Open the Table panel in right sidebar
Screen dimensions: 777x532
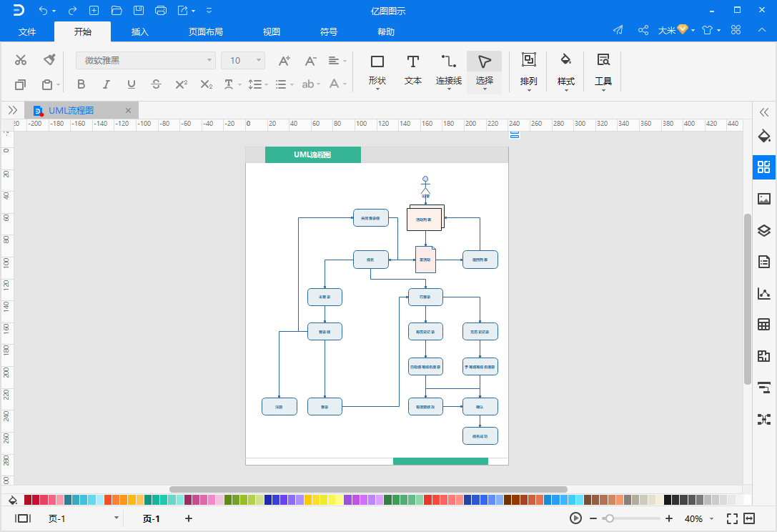(x=764, y=325)
